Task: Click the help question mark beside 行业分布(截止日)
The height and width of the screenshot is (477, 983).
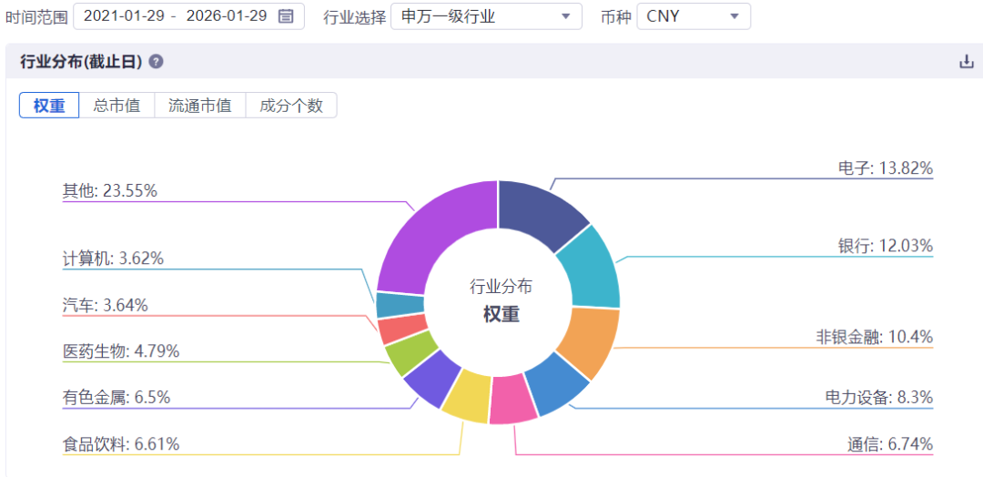Action: (x=157, y=61)
